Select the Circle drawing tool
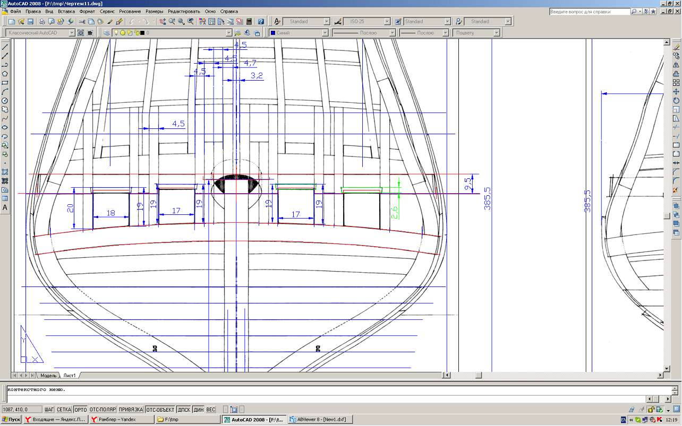The width and height of the screenshot is (682, 426). click(5, 101)
